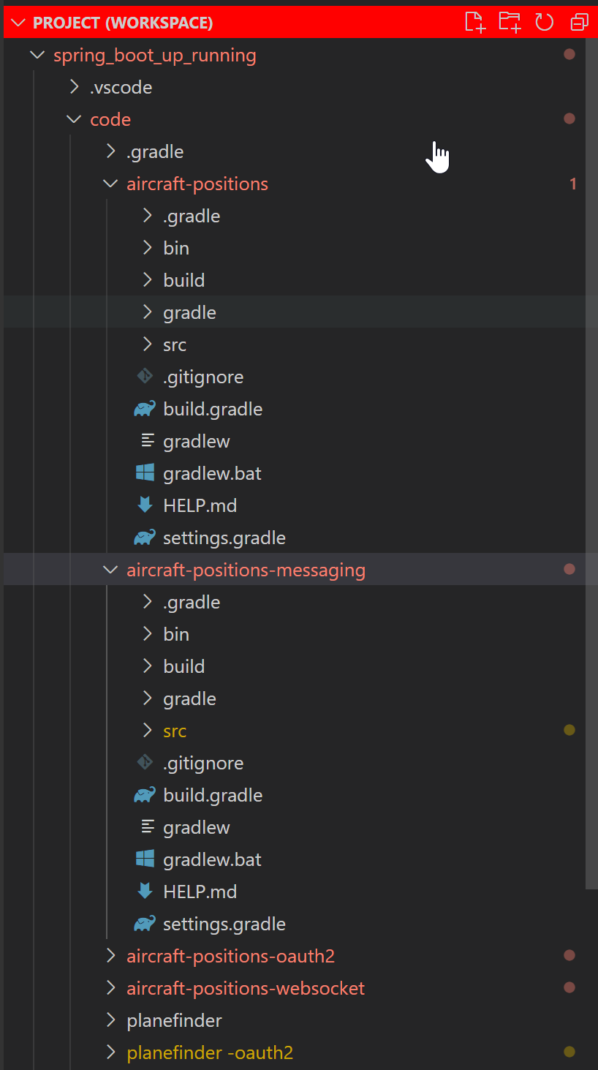
Task: Click the Refresh Explorer icon
Action: (x=544, y=22)
